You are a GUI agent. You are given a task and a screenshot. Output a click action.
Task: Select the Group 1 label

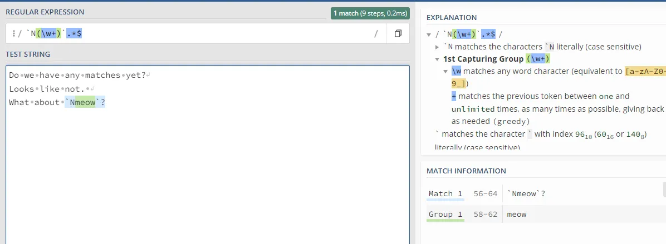445,215
